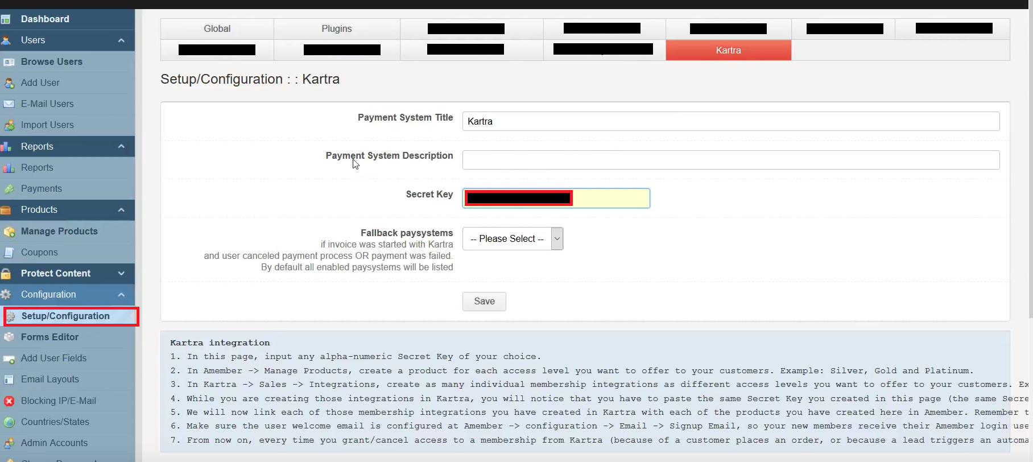Viewport: 1033px width, 462px height.
Task: Click the Dashboard icon in sidebar
Action: tap(6, 19)
